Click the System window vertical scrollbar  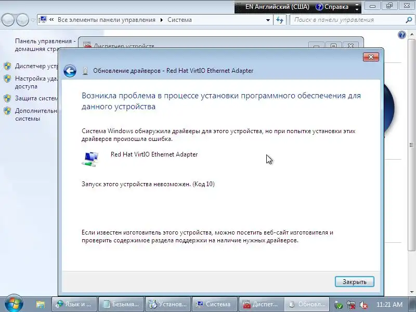(411, 145)
